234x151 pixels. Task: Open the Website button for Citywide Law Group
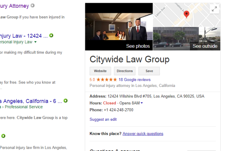[x=100, y=71]
